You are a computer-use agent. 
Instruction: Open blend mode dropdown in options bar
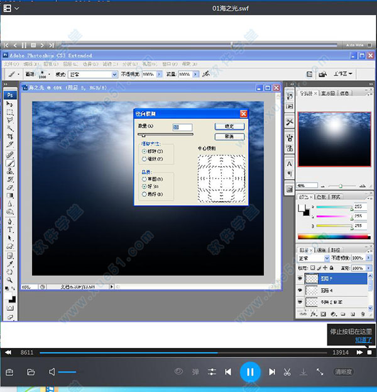pyautogui.click(x=114, y=74)
